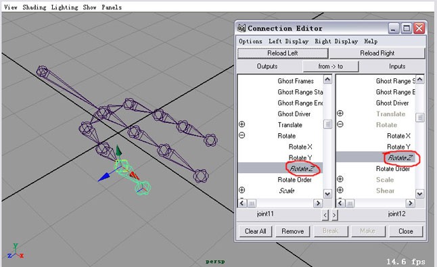
Task: Click the blue Z-axis translate arrow handle
Action: click(104, 177)
